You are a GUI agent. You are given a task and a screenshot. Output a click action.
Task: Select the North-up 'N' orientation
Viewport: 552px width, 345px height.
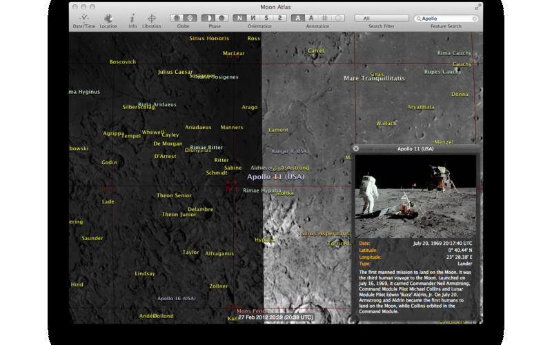239,18
